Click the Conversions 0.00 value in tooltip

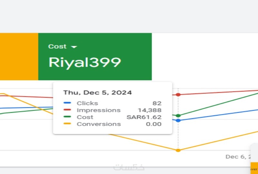154,124
